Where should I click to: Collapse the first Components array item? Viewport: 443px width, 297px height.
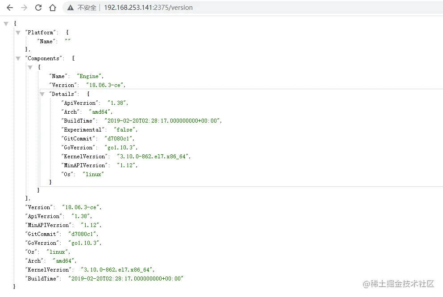[30, 67]
